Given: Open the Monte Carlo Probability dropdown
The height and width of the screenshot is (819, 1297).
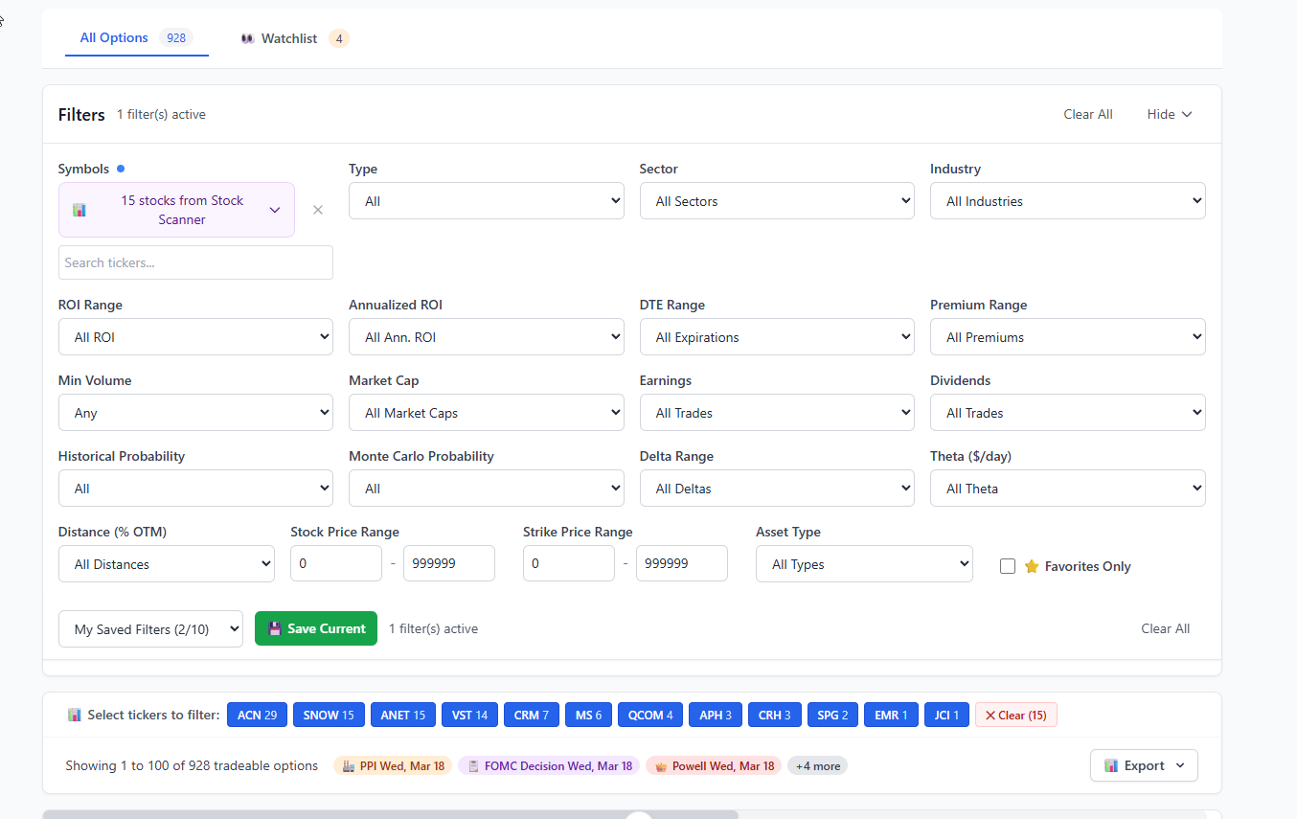Looking at the screenshot, I should tap(487, 489).
